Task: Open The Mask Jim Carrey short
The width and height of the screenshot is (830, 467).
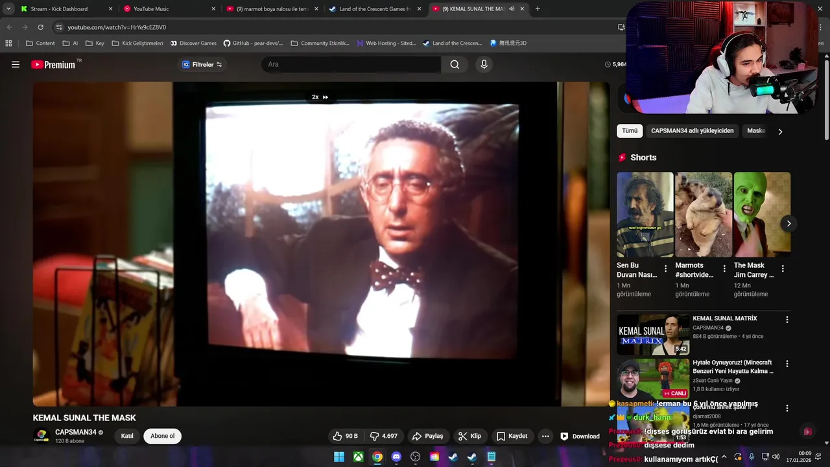Action: point(762,214)
